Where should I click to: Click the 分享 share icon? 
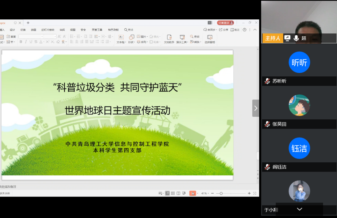point(223,30)
